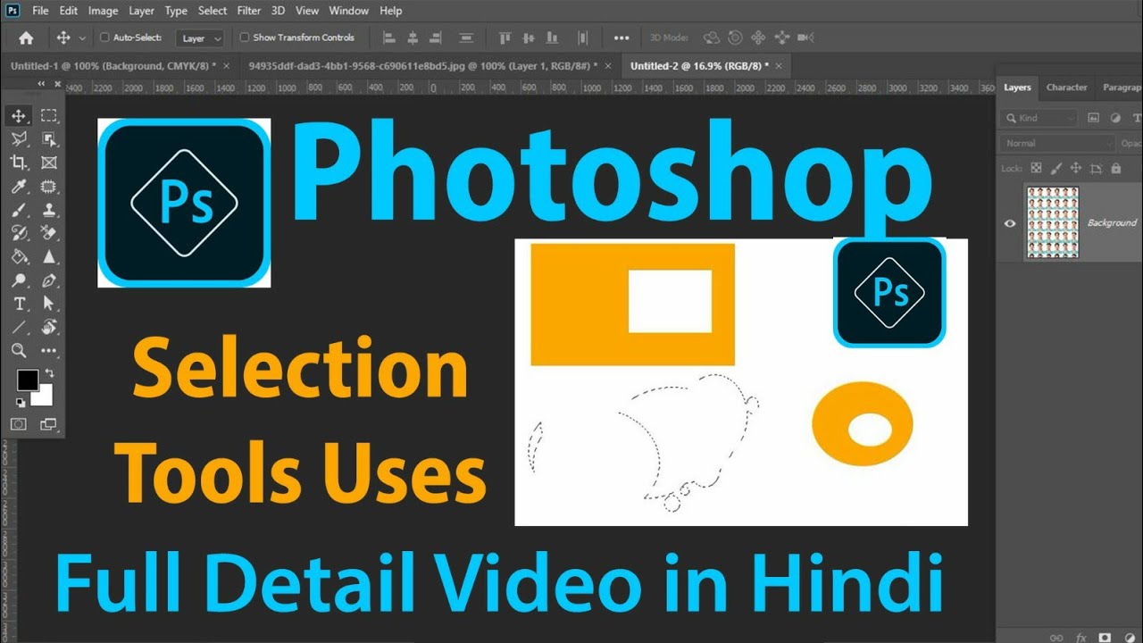The image size is (1143, 643).
Task: Choose the Object Selection tool
Action: pyautogui.click(x=49, y=138)
